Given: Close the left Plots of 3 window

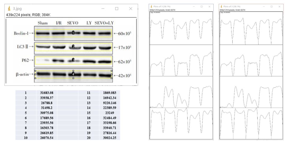Looking at the screenshot, I should tap(209, 7).
